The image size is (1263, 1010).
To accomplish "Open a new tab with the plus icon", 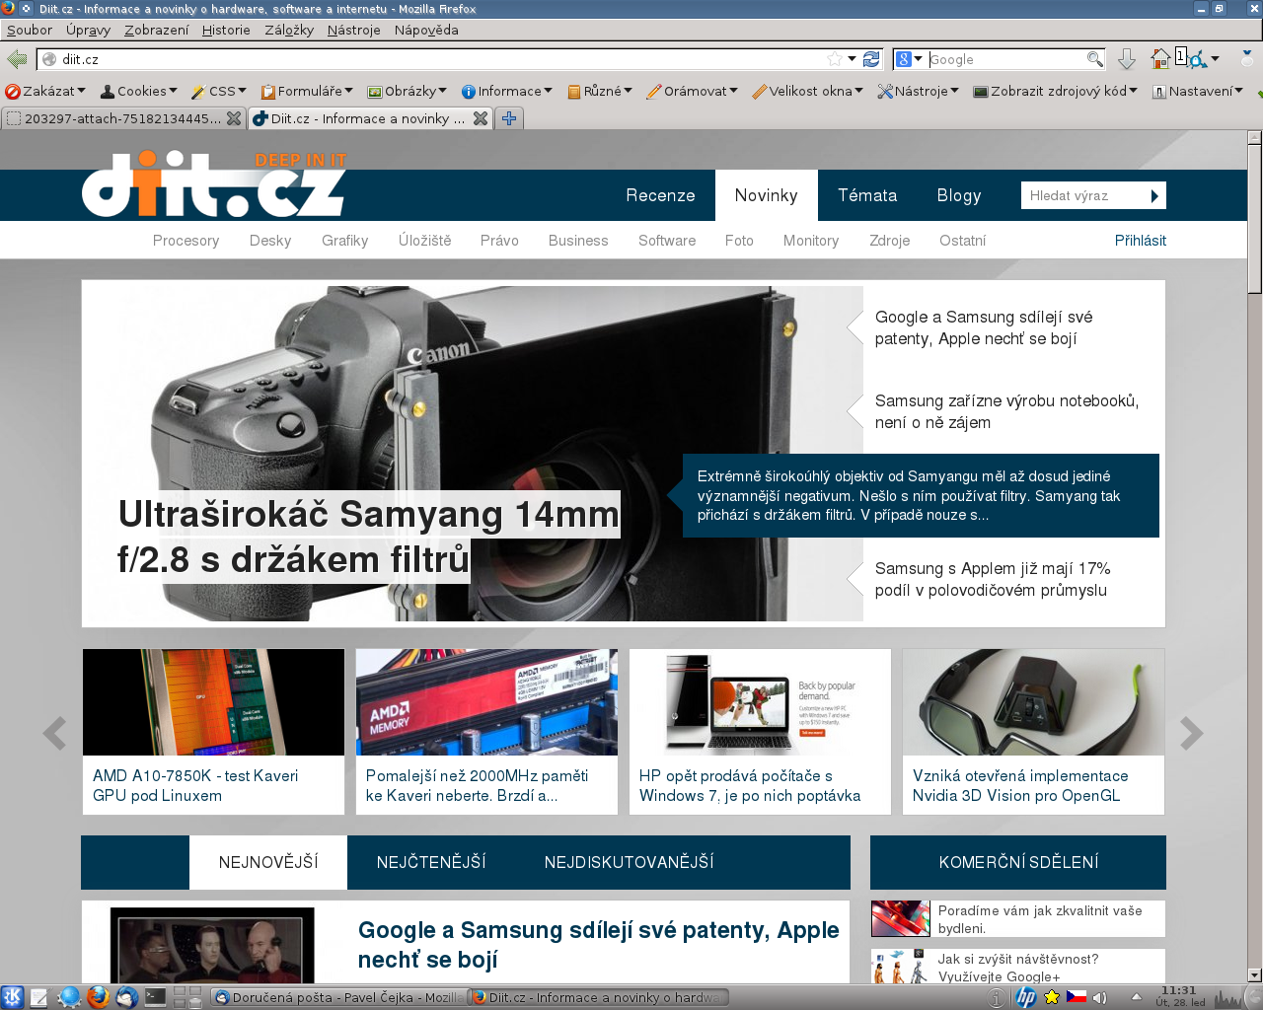I will 509,118.
